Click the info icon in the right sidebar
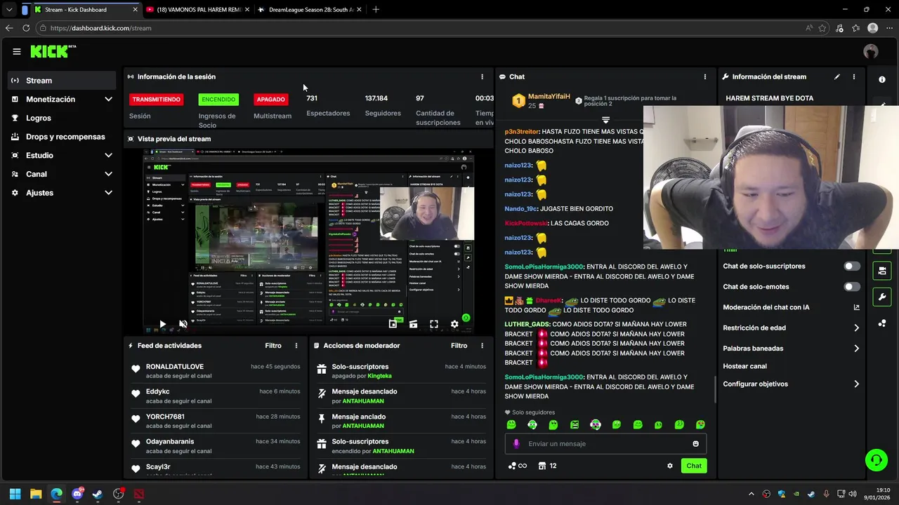The height and width of the screenshot is (505, 899). click(x=882, y=79)
